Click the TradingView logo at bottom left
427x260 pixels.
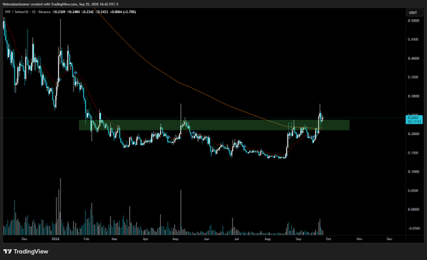pos(26,252)
